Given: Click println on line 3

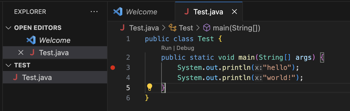Looking at the screenshot, I should pos(236,68).
